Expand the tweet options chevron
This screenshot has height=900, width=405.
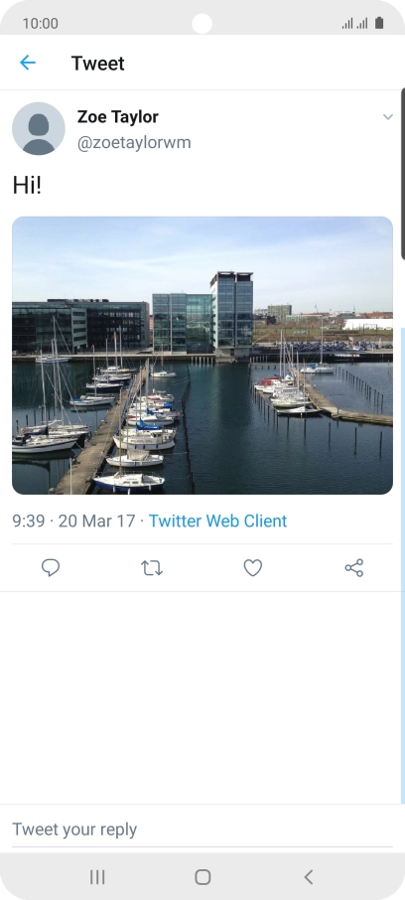coord(388,117)
